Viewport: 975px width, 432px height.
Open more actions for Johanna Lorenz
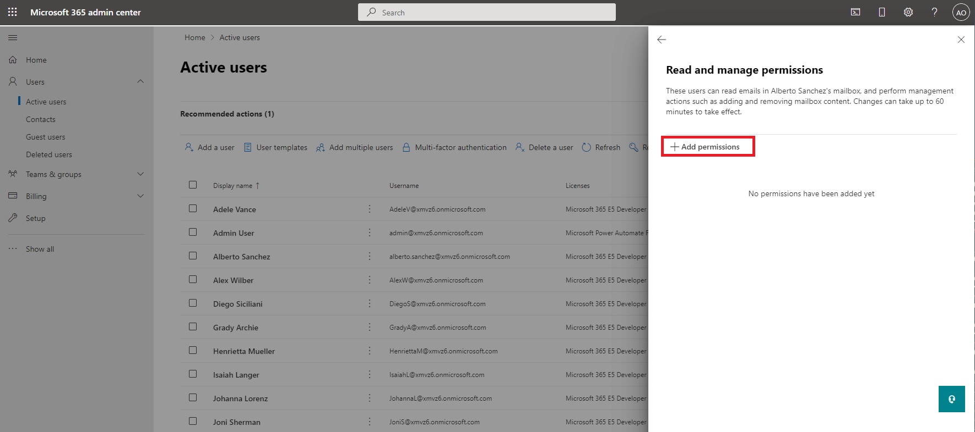[x=370, y=398]
